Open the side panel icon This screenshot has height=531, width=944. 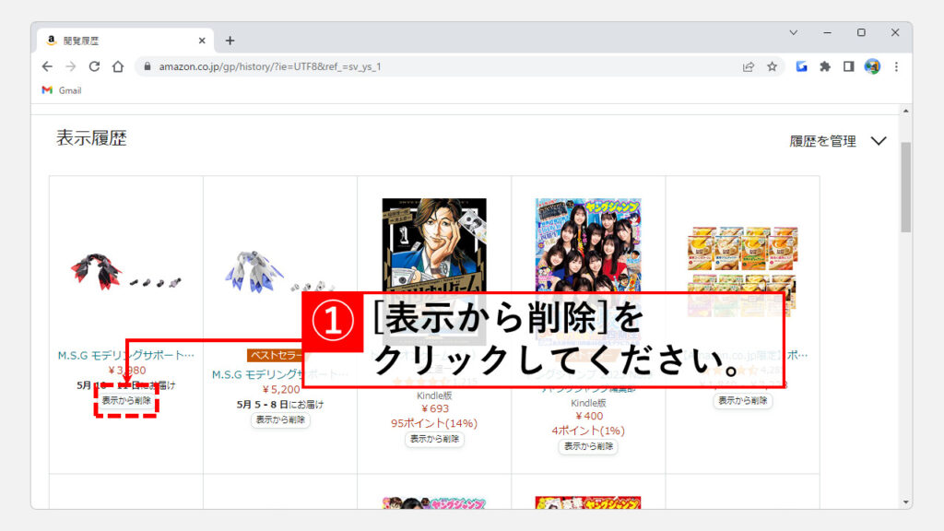(848, 66)
